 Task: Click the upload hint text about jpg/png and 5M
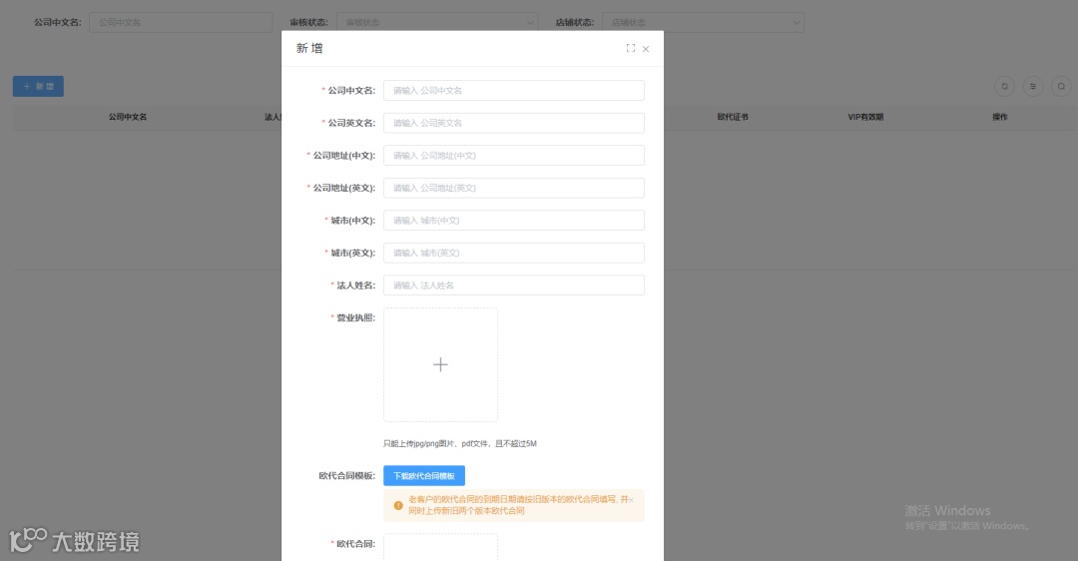point(460,443)
